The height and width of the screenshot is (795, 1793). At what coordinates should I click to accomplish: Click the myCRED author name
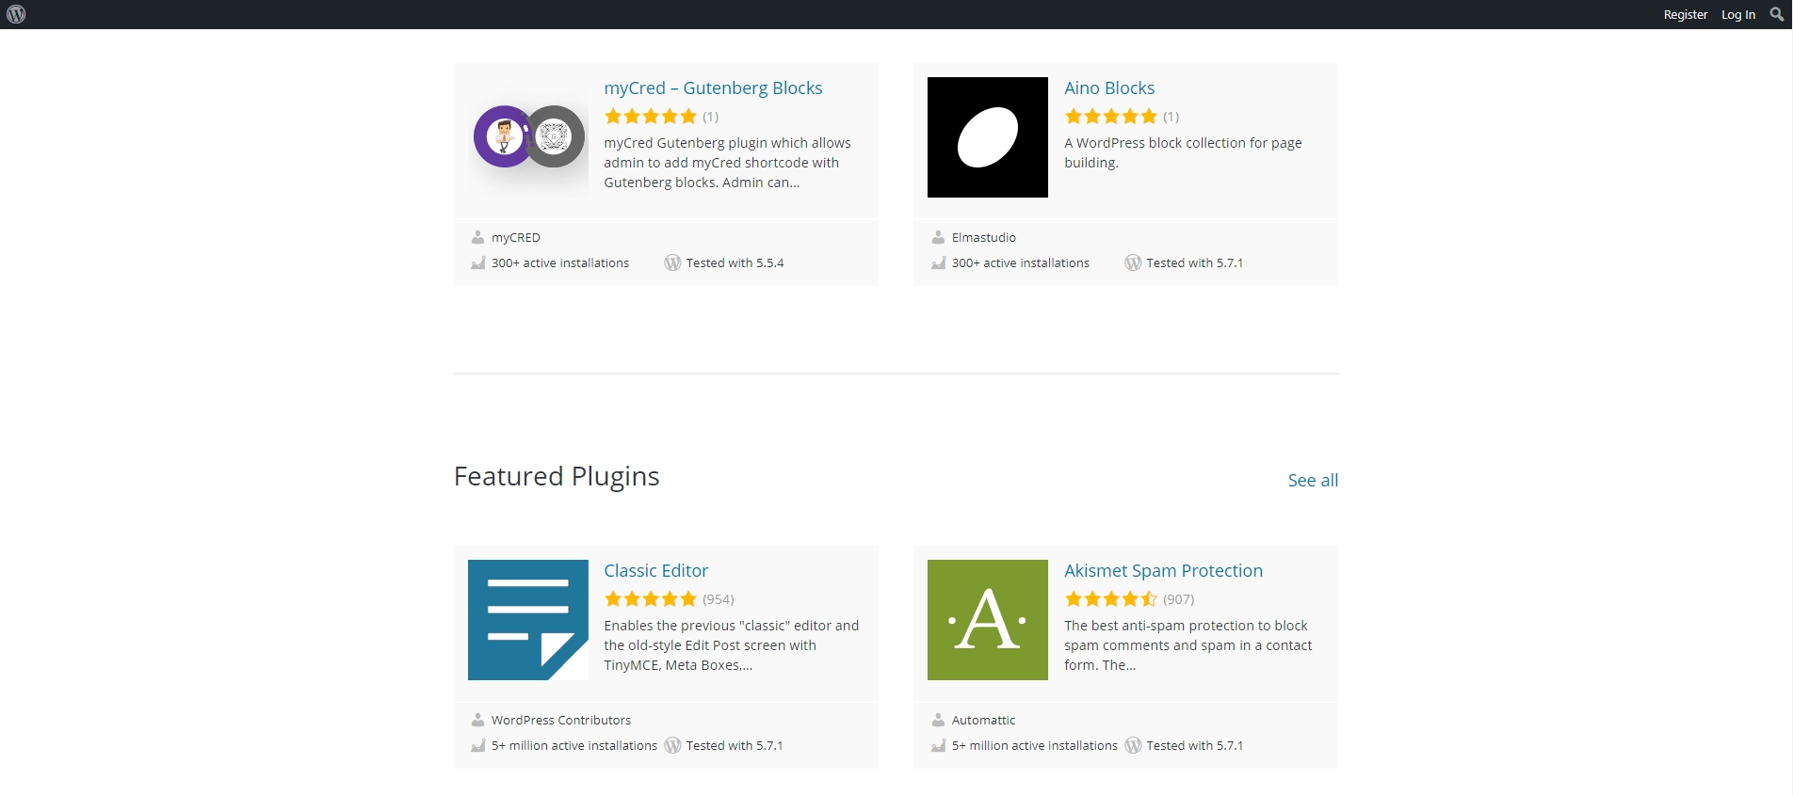click(516, 237)
